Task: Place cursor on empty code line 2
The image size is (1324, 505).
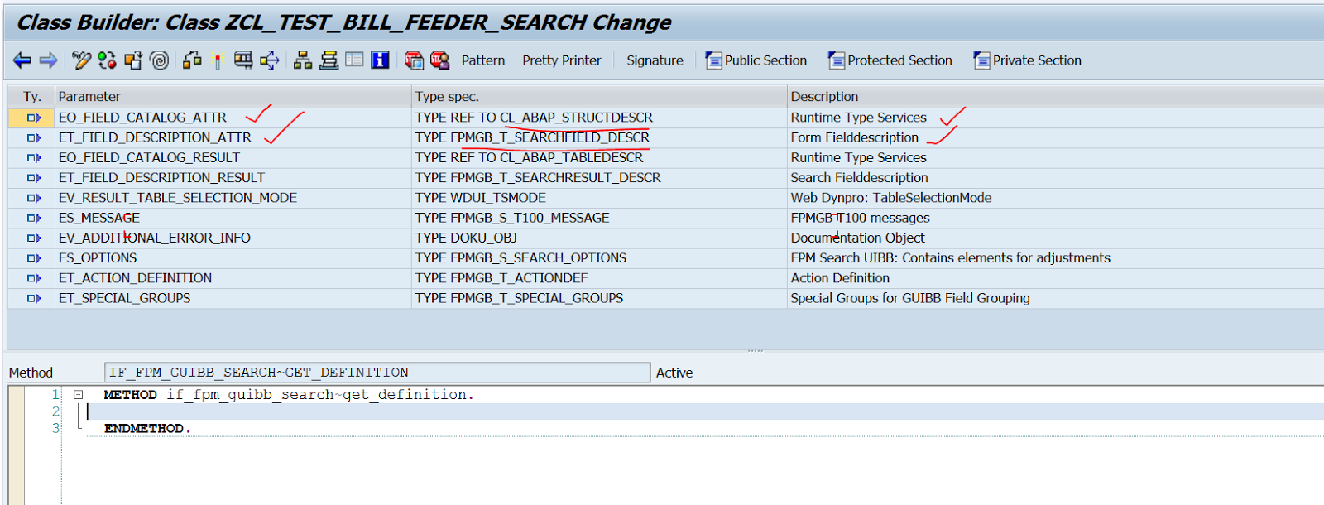Action: 703,411
